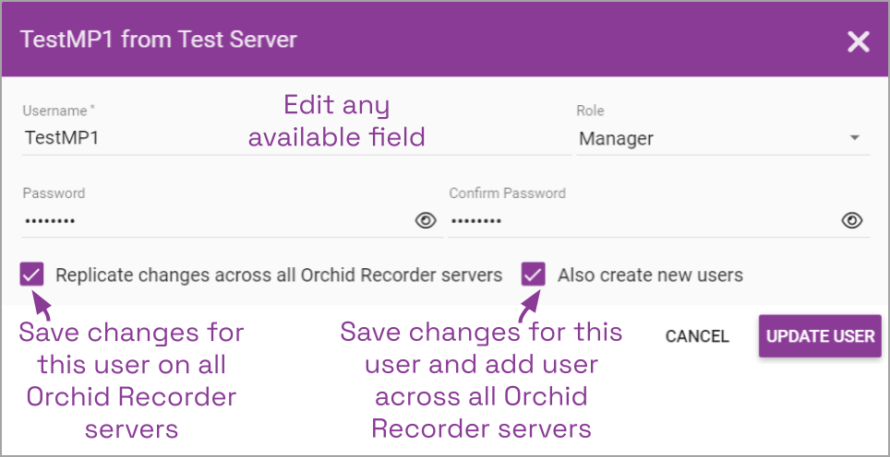Click the UPDATE USER button
The height and width of the screenshot is (457, 890).
820,336
